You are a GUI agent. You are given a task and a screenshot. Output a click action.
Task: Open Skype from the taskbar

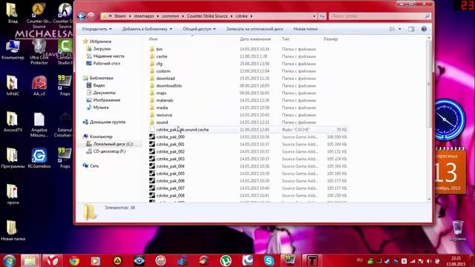tap(269, 260)
